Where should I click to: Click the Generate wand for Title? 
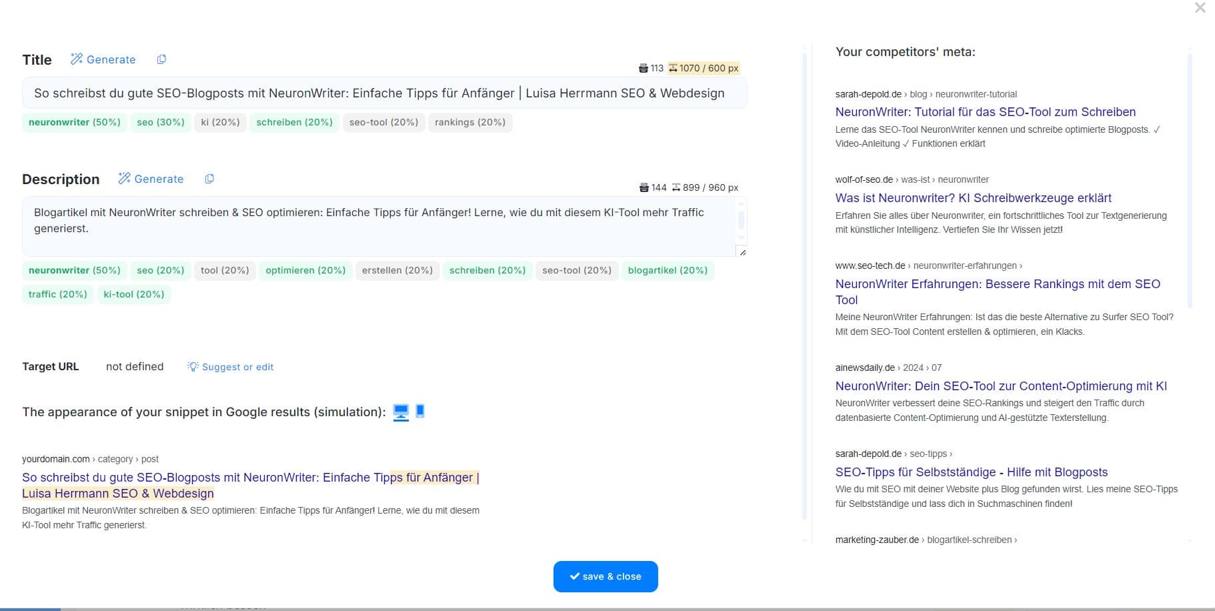point(103,59)
